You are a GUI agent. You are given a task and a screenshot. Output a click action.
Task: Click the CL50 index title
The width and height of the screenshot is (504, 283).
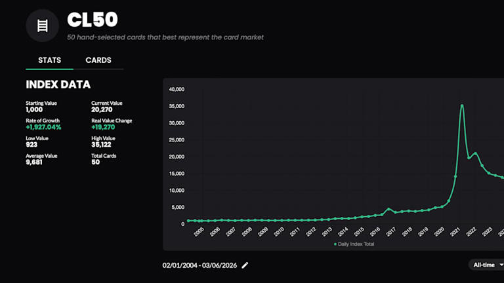pyautogui.click(x=92, y=20)
